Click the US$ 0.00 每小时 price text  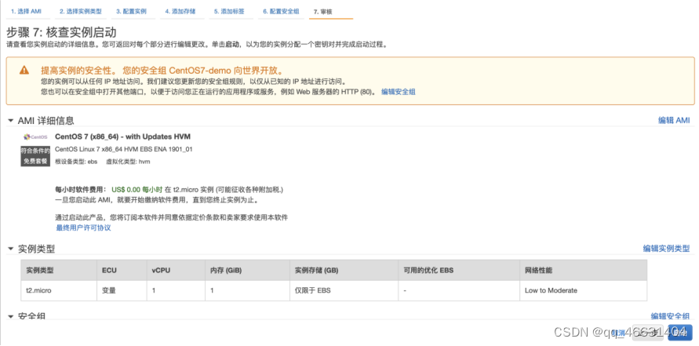pos(137,190)
